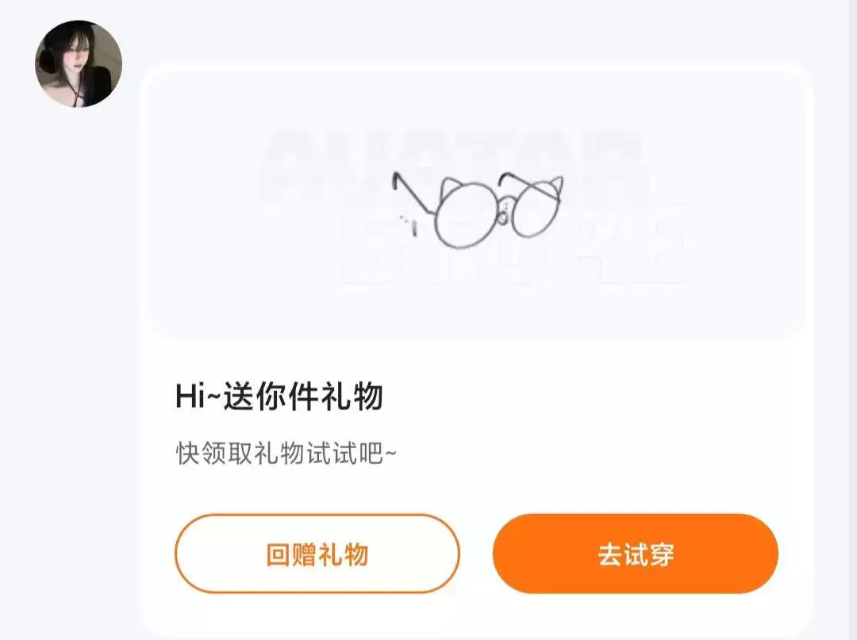
Task: Click the left lens of the glasses
Action: point(467,215)
